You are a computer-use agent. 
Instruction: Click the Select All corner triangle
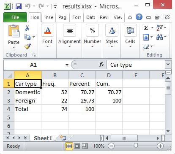pos(9,75)
